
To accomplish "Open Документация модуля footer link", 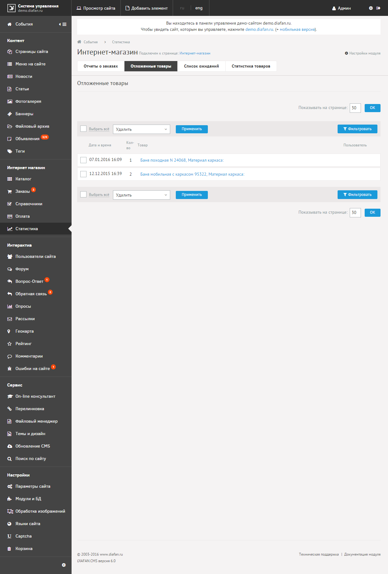I will pyautogui.click(x=362, y=554).
